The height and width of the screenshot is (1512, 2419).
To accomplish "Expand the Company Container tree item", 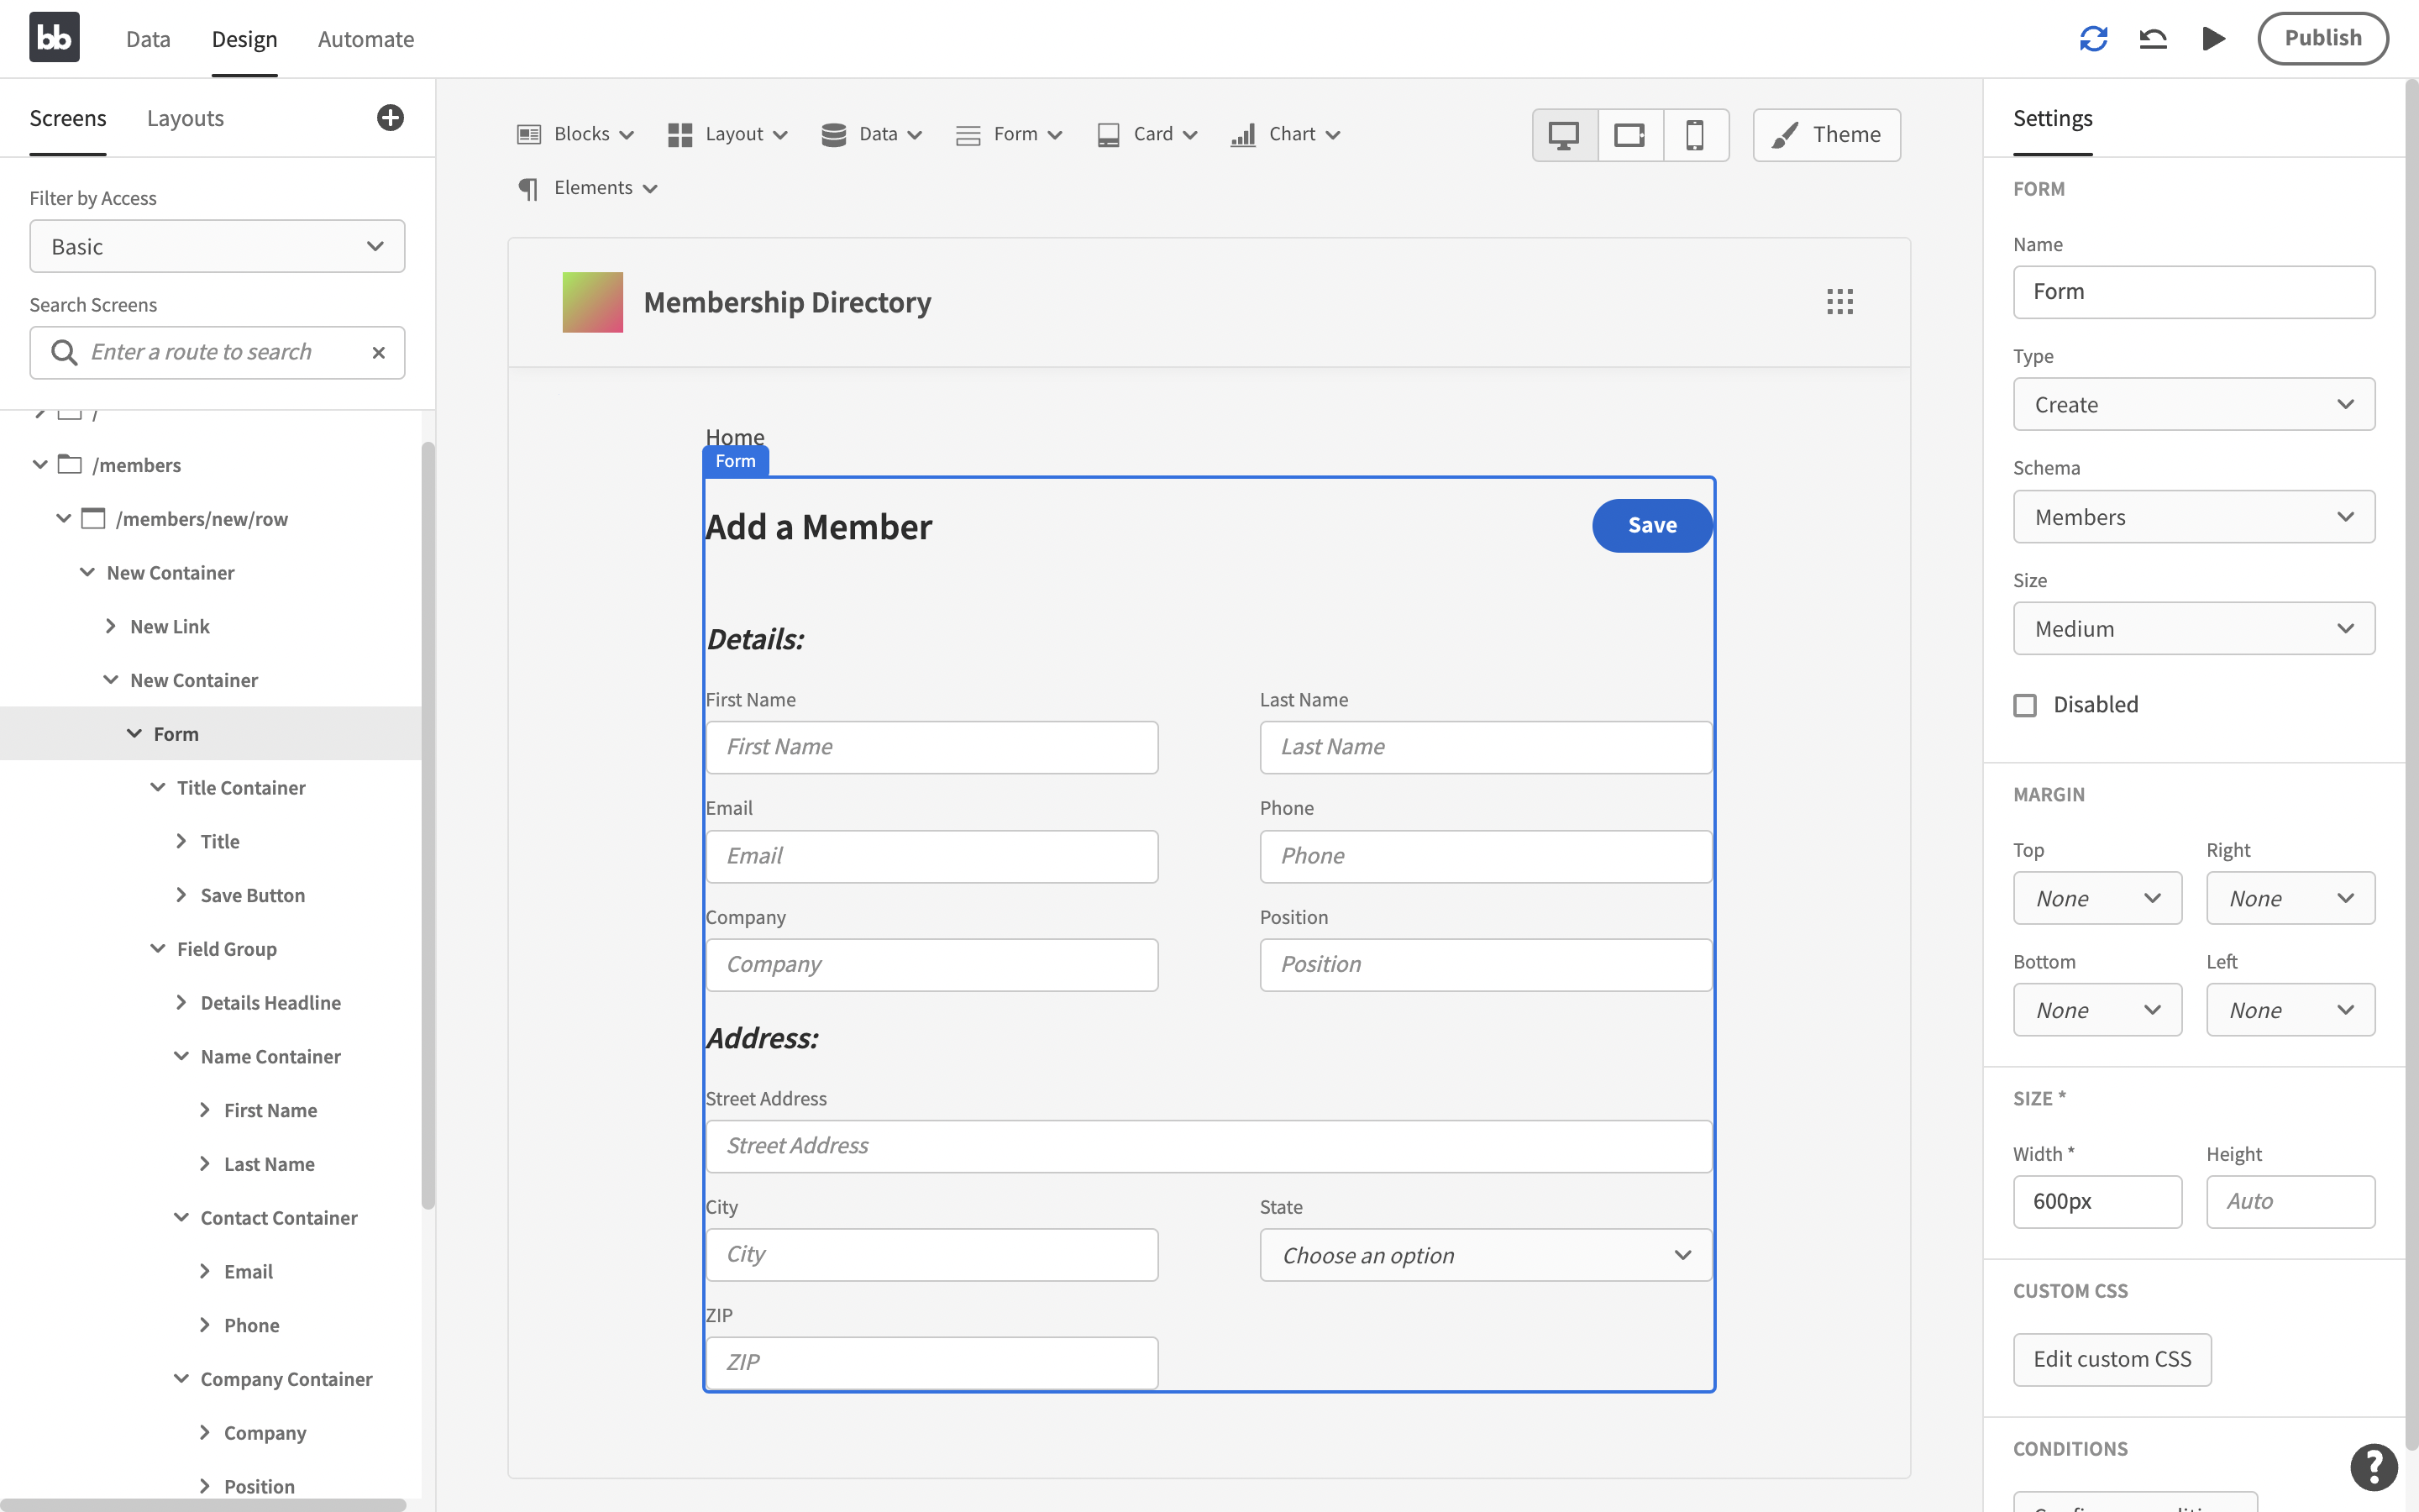I will point(183,1378).
